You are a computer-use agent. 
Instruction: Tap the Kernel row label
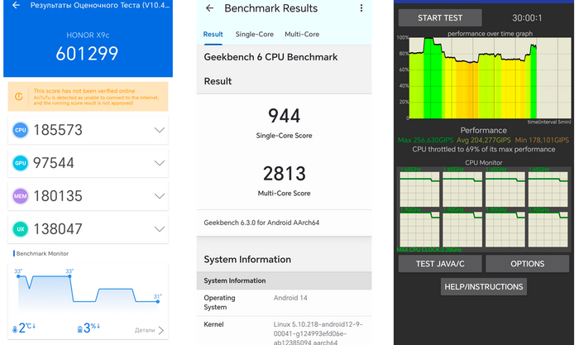pyautogui.click(x=213, y=324)
